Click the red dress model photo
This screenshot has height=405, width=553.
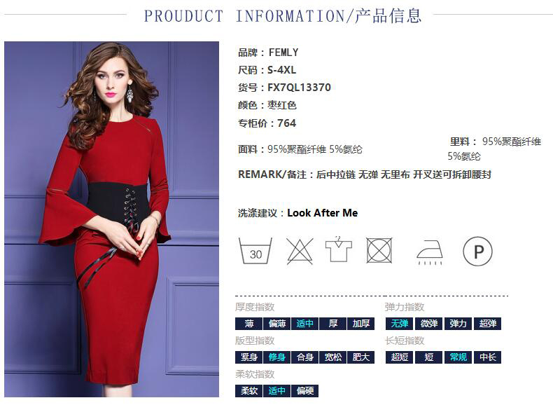[x=111, y=219]
